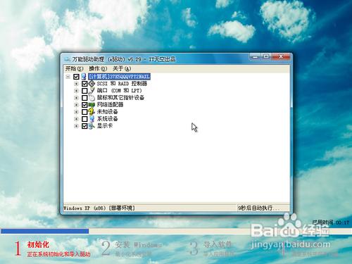Click the 9秒后自动执行 countdown status text
The height and width of the screenshot is (264, 352).
pyautogui.click(x=258, y=208)
